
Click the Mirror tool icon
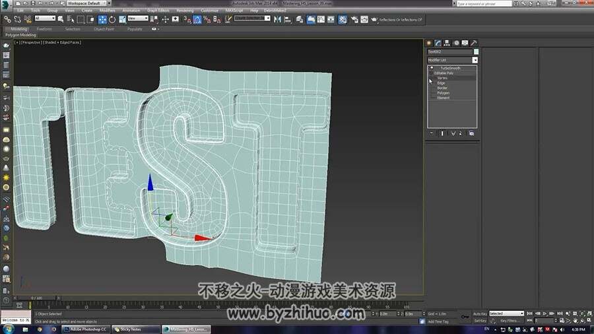tap(277, 19)
